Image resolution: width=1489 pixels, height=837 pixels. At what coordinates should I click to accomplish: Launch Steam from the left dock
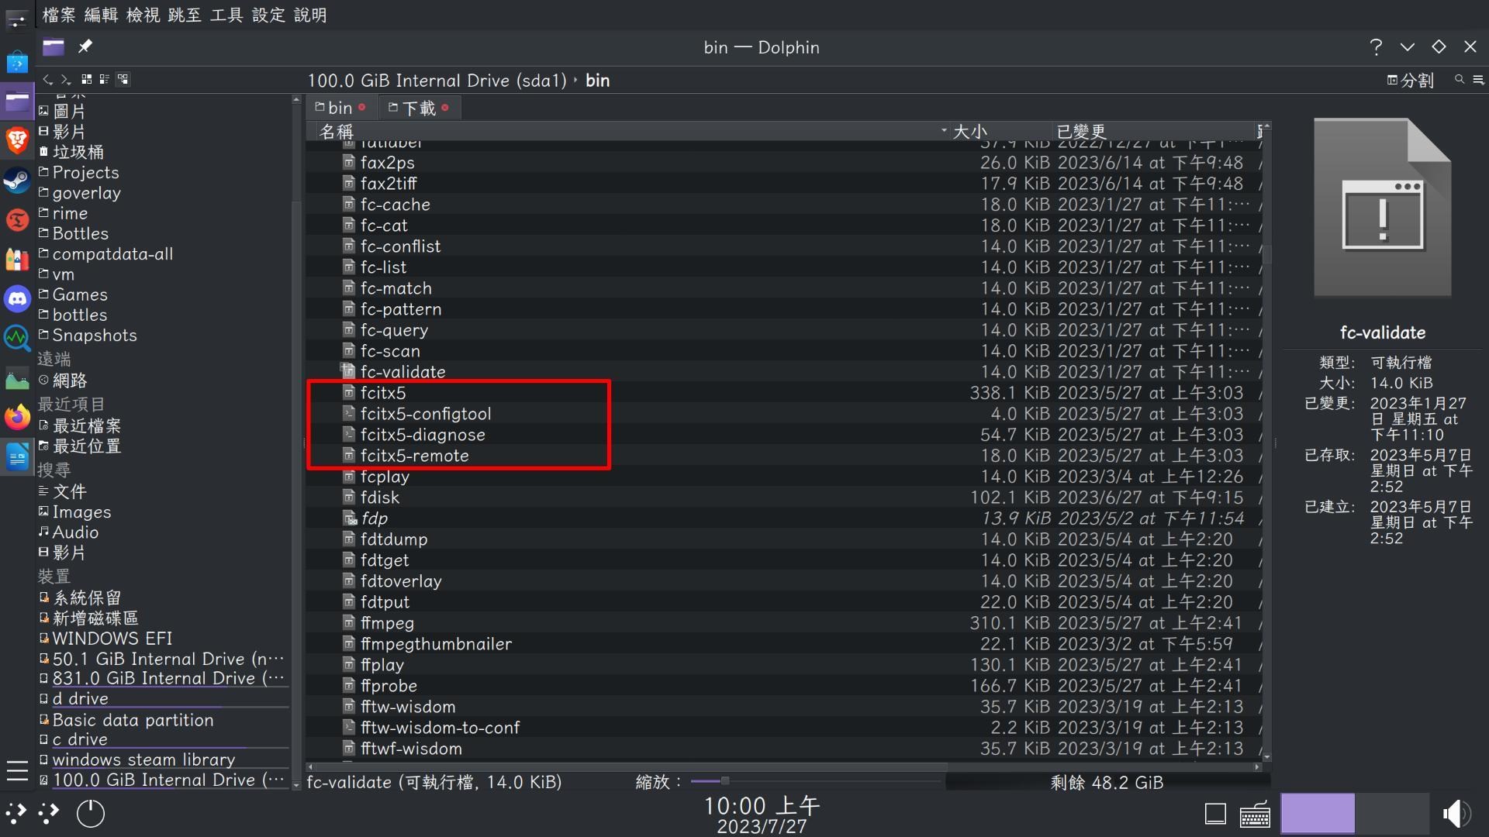pos(16,180)
